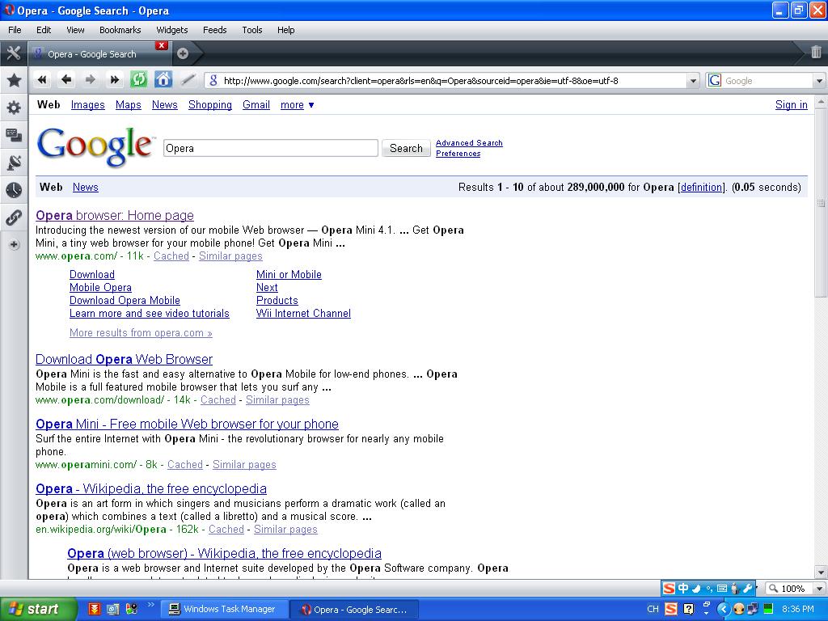Go forward with the right arrow button
Image resolution: width=828 pixels, height=621 pixels.
[91, 80]
